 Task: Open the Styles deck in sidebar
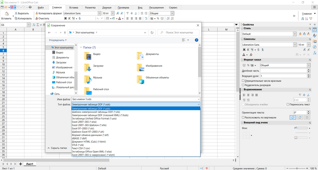(315, 35)
